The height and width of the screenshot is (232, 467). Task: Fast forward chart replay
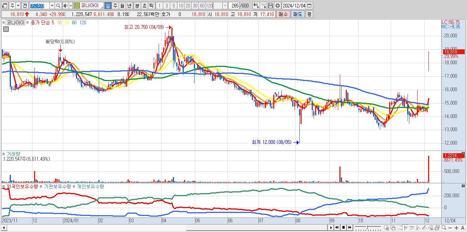350,228
